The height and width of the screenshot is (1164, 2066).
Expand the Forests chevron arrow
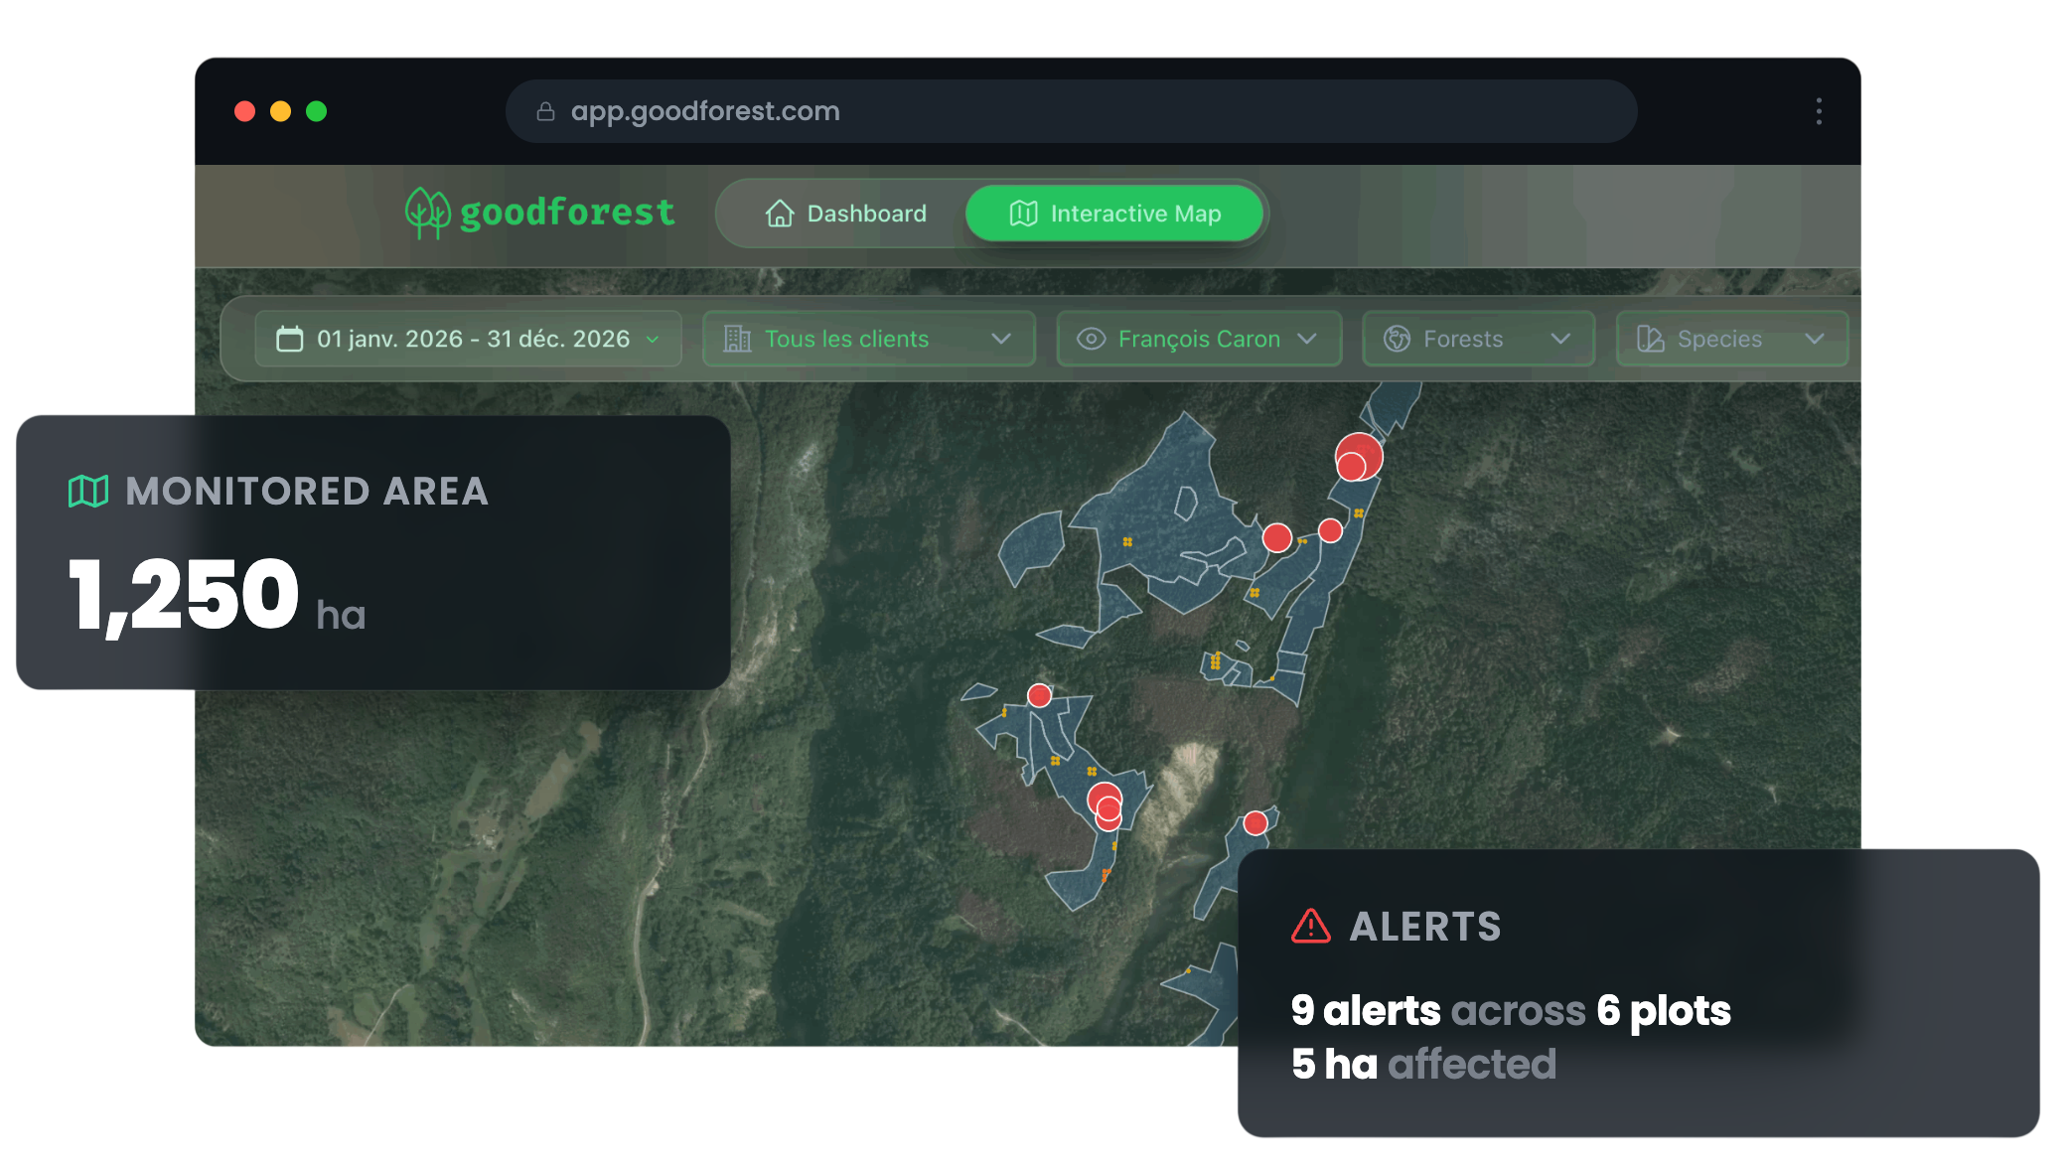pyautogui.click(x=1560, y=339)
